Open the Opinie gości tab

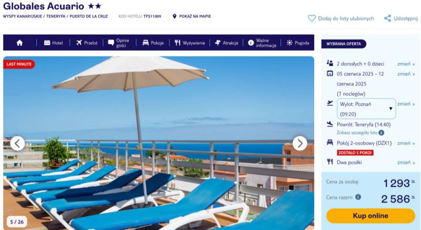(118, 43)
